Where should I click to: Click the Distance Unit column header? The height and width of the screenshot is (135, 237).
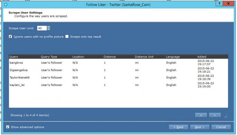[150, 57]
